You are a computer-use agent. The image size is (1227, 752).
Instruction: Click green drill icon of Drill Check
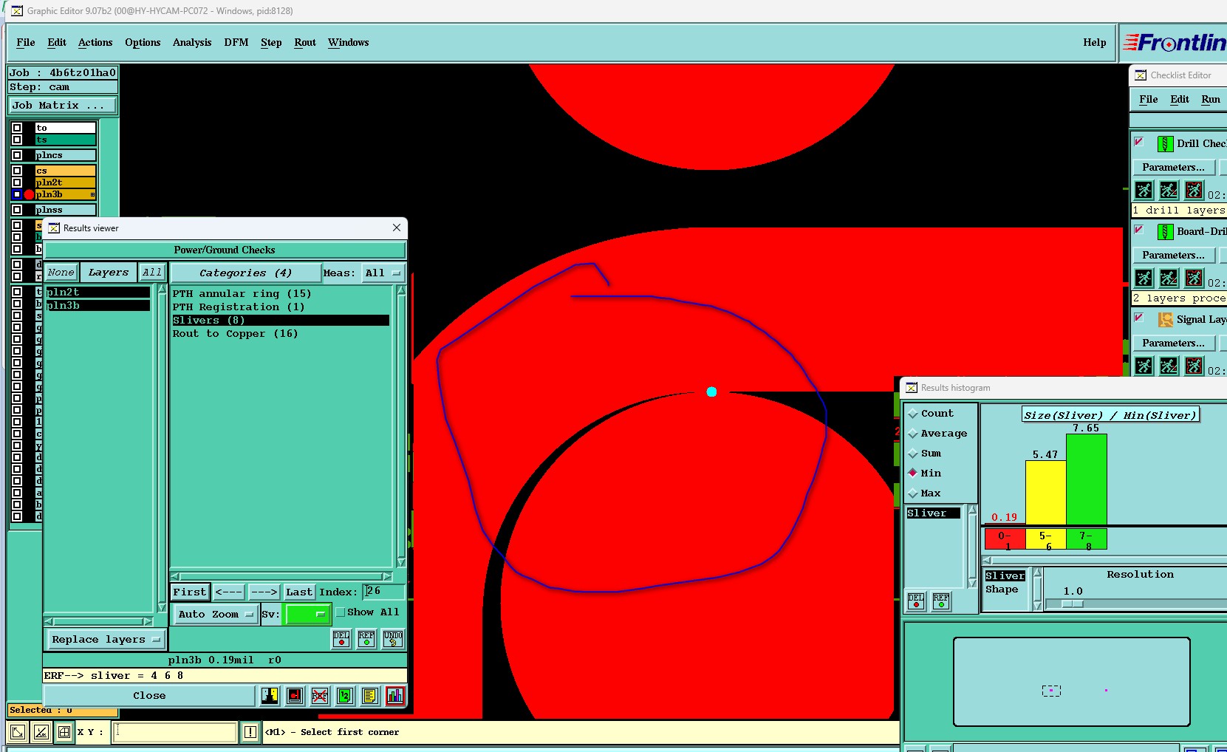pos(1165,144)
